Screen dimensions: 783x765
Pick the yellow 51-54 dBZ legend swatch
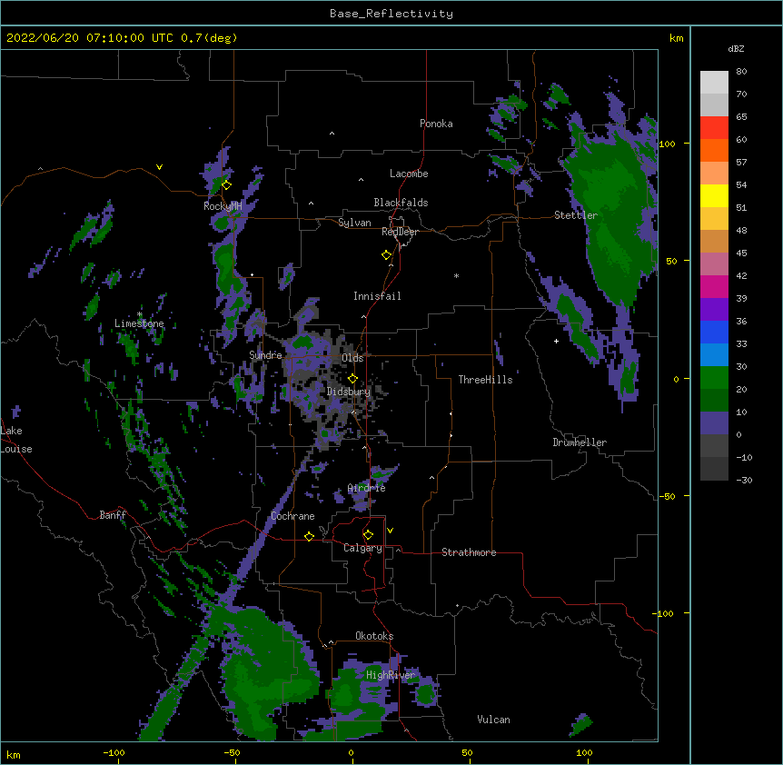tap(714, 196)
